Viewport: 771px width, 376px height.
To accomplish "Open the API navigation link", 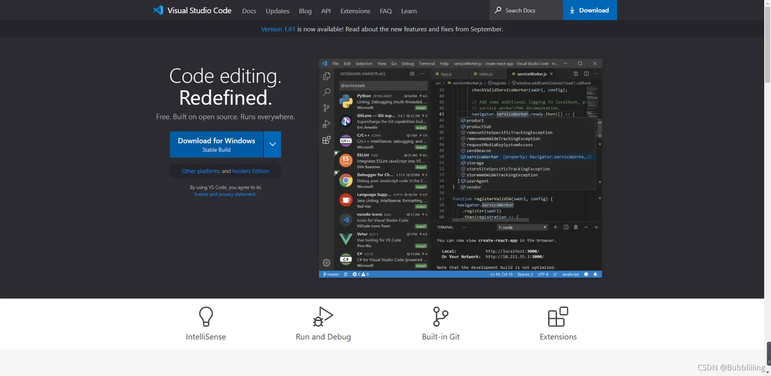I will pos(326,11).
